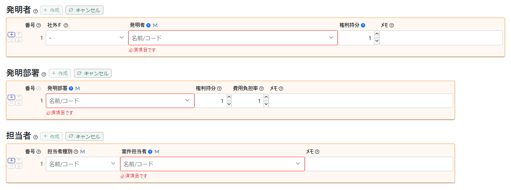The height and width of the screenshot is (190, 511).
Task: Click the メモ field in 担当者 row
Action: [x=379, y=164]
